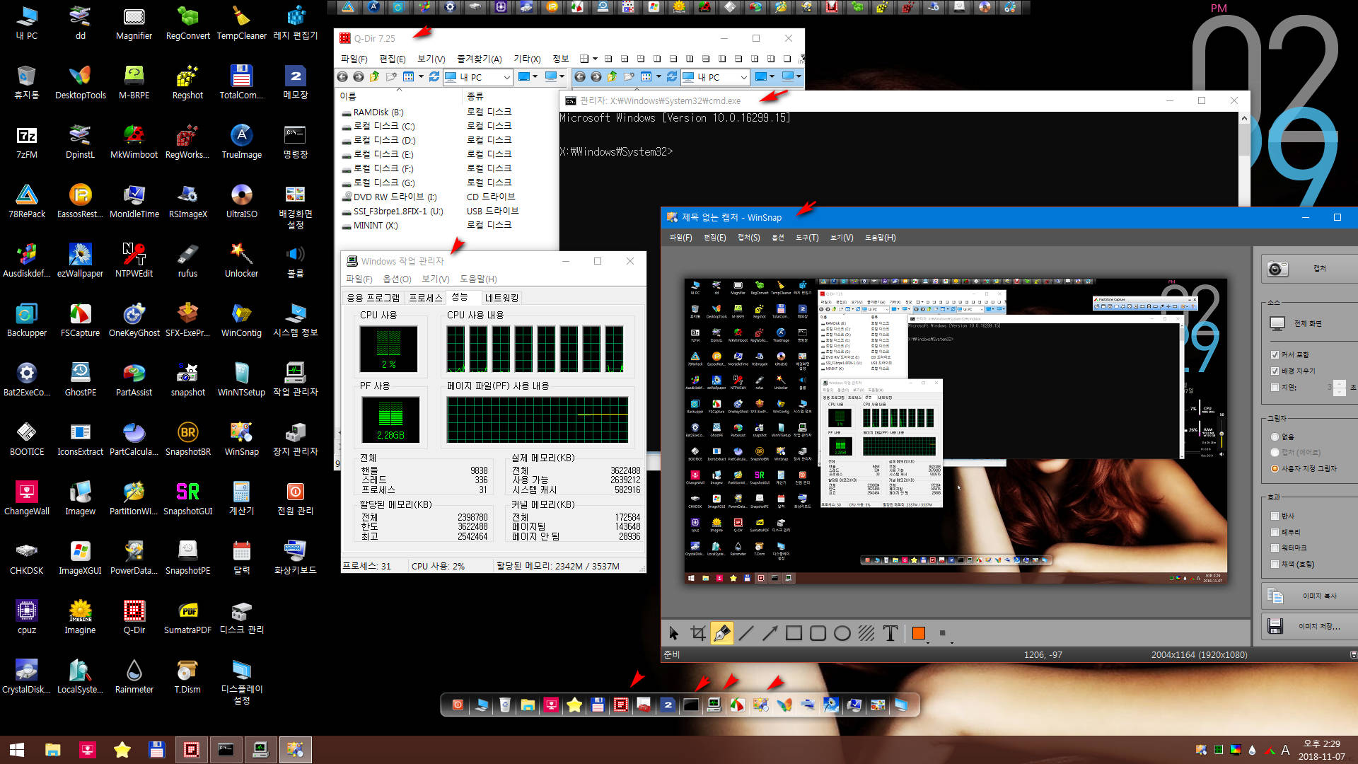
Task: Select the line drawing tool in WinSnap
Action: (x=746, y=633)
